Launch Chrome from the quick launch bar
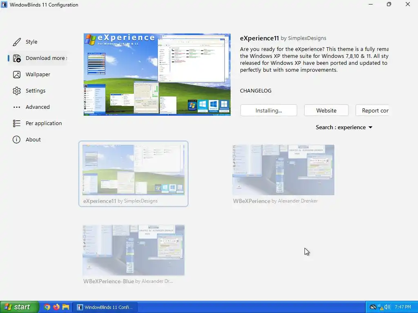Screen dimensions: 418x313 point(47,307)
